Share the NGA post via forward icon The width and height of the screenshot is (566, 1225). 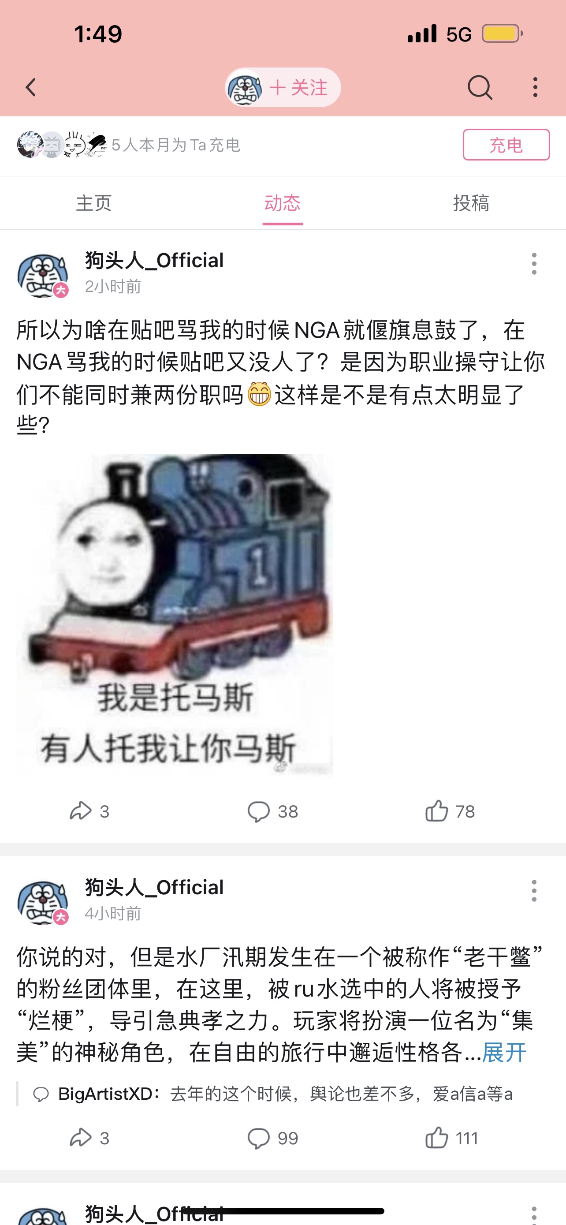click(x=89, y=811)
